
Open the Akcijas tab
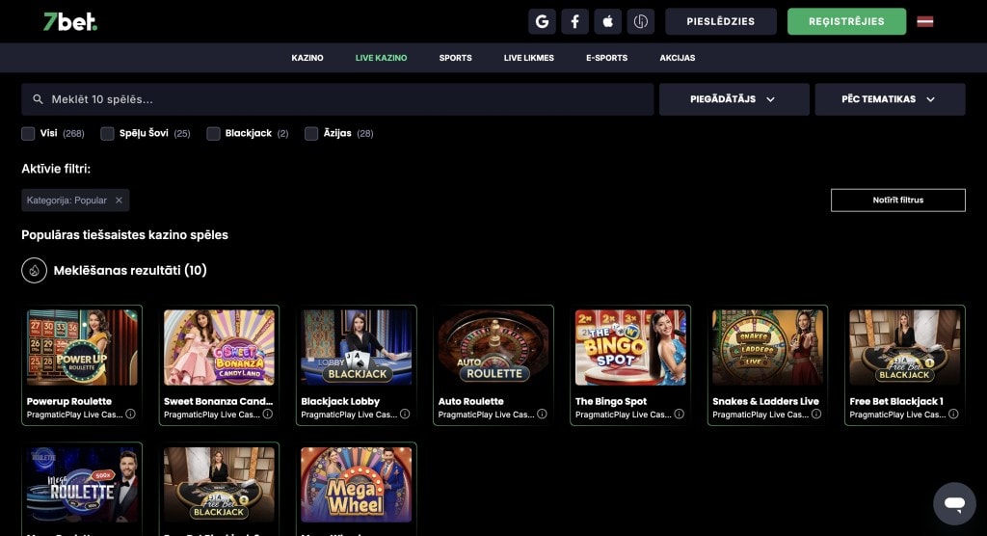(x=678, y=58)
